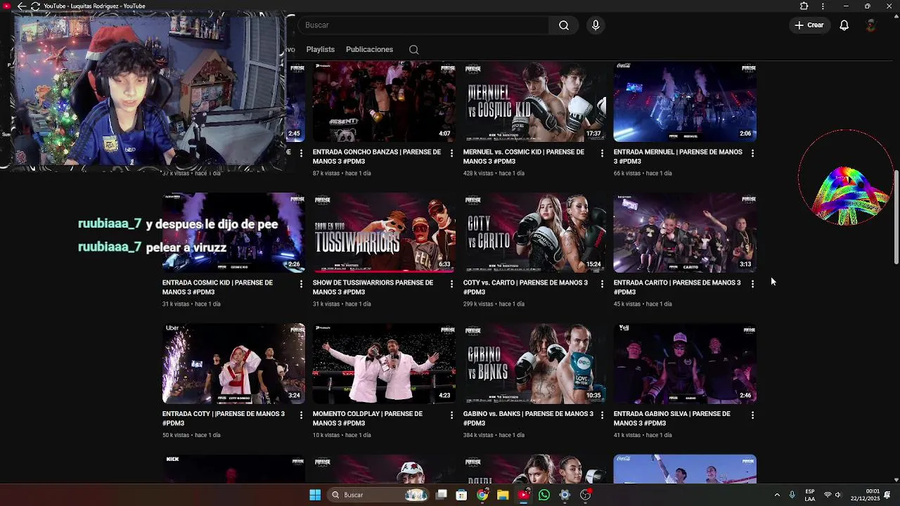
Task: Show hidden system tray icons
Action: tap(777, 495)
